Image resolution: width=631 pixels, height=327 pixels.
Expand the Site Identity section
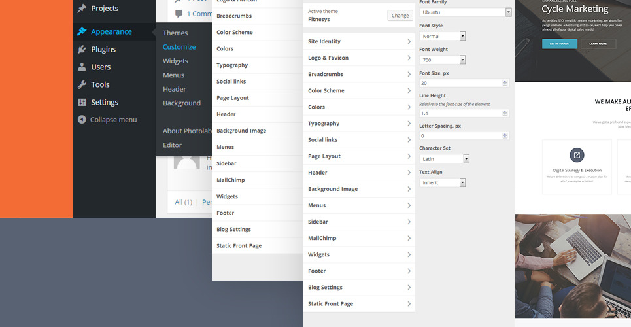[x=359, y=41]
